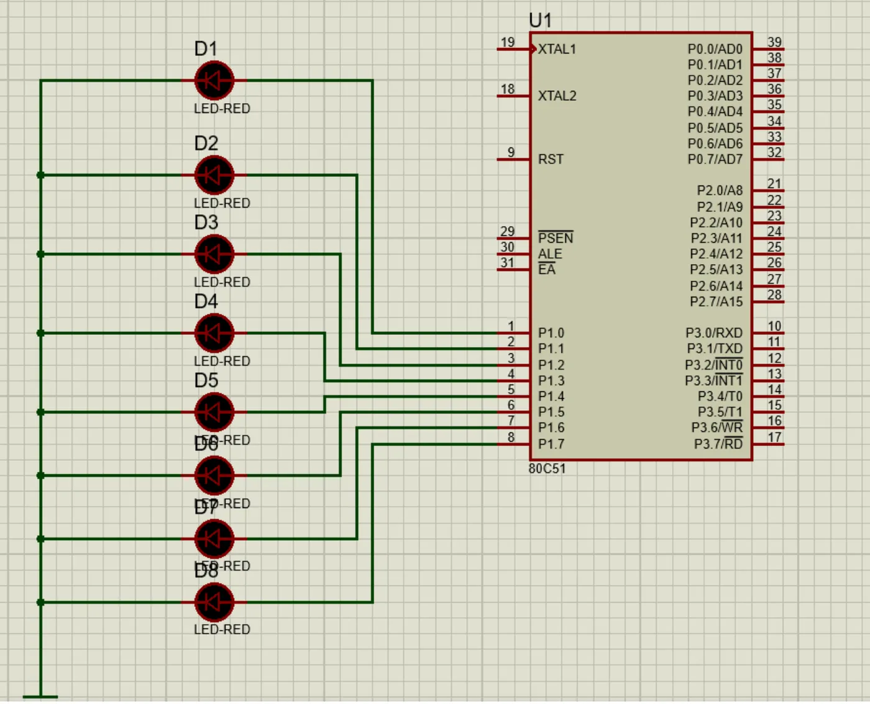Click the wire junction dot left of D2
Image resolution: width=870 pixels, height=704 pixels.
click(40, 175)
